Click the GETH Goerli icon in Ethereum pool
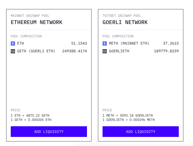This screenshot has width=193, height=146. click(13, 51)
